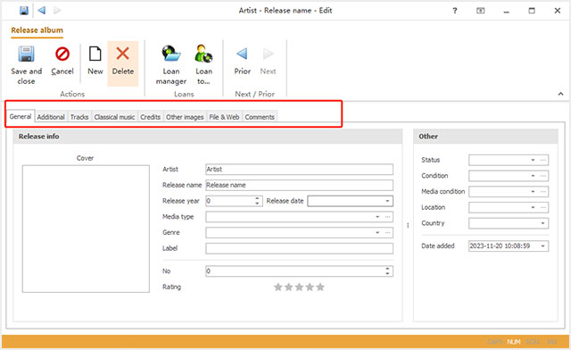Click the help question mark icon
This screenshot has height=350, width=571.
[x=455, y=11]
